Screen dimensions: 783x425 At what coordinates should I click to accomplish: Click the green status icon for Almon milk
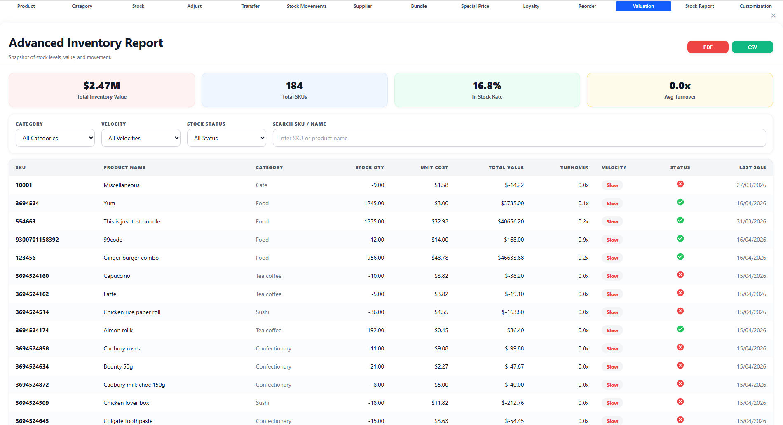(680, 329)
